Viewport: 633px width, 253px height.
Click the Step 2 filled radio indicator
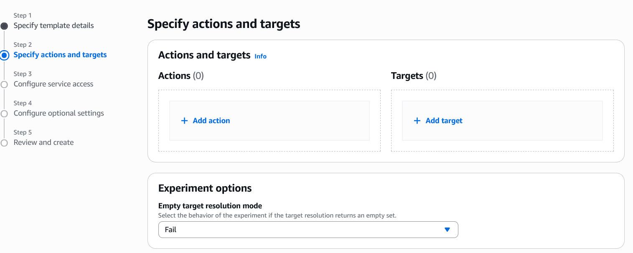(x=5, y=55)
